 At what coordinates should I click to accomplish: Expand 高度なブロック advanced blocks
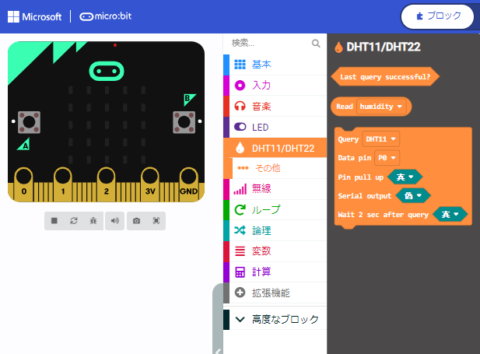[x=275, y=320]
